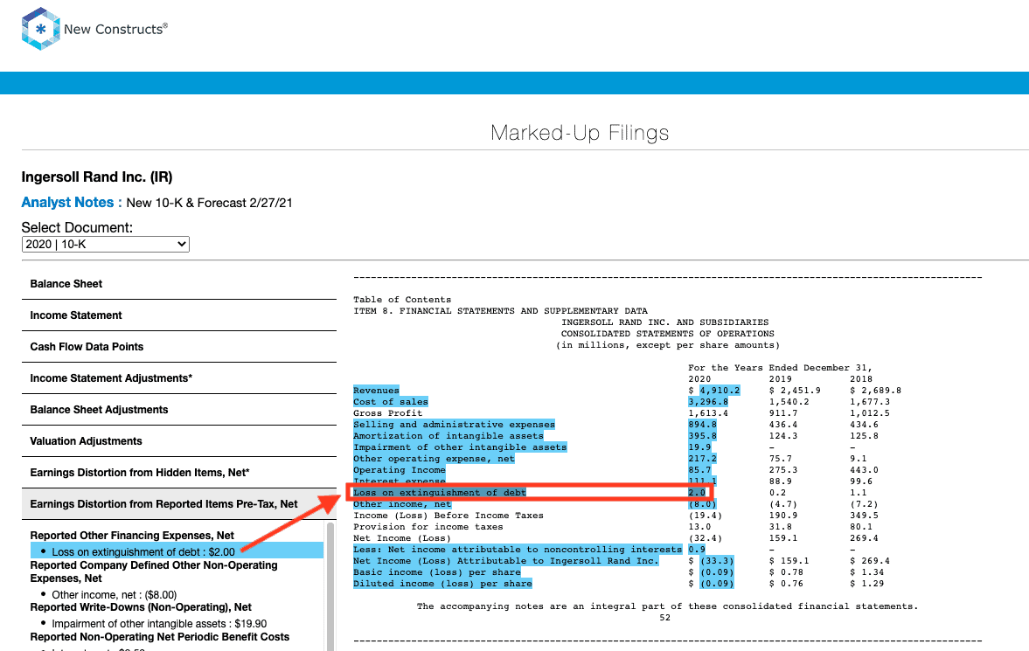Click the side panel vertical scrollbar
This screenshot has width=1029, height=651.
[330, 586]
